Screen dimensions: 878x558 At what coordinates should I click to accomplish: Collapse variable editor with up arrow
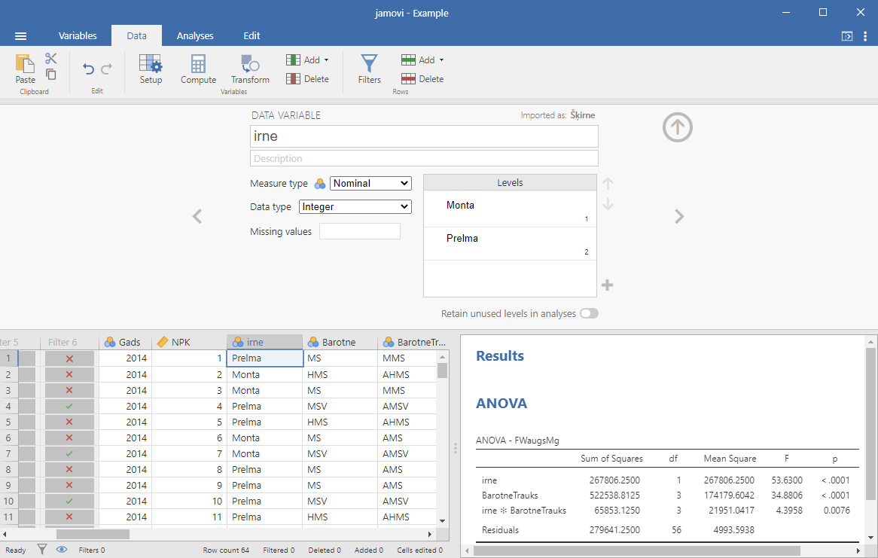677,127
